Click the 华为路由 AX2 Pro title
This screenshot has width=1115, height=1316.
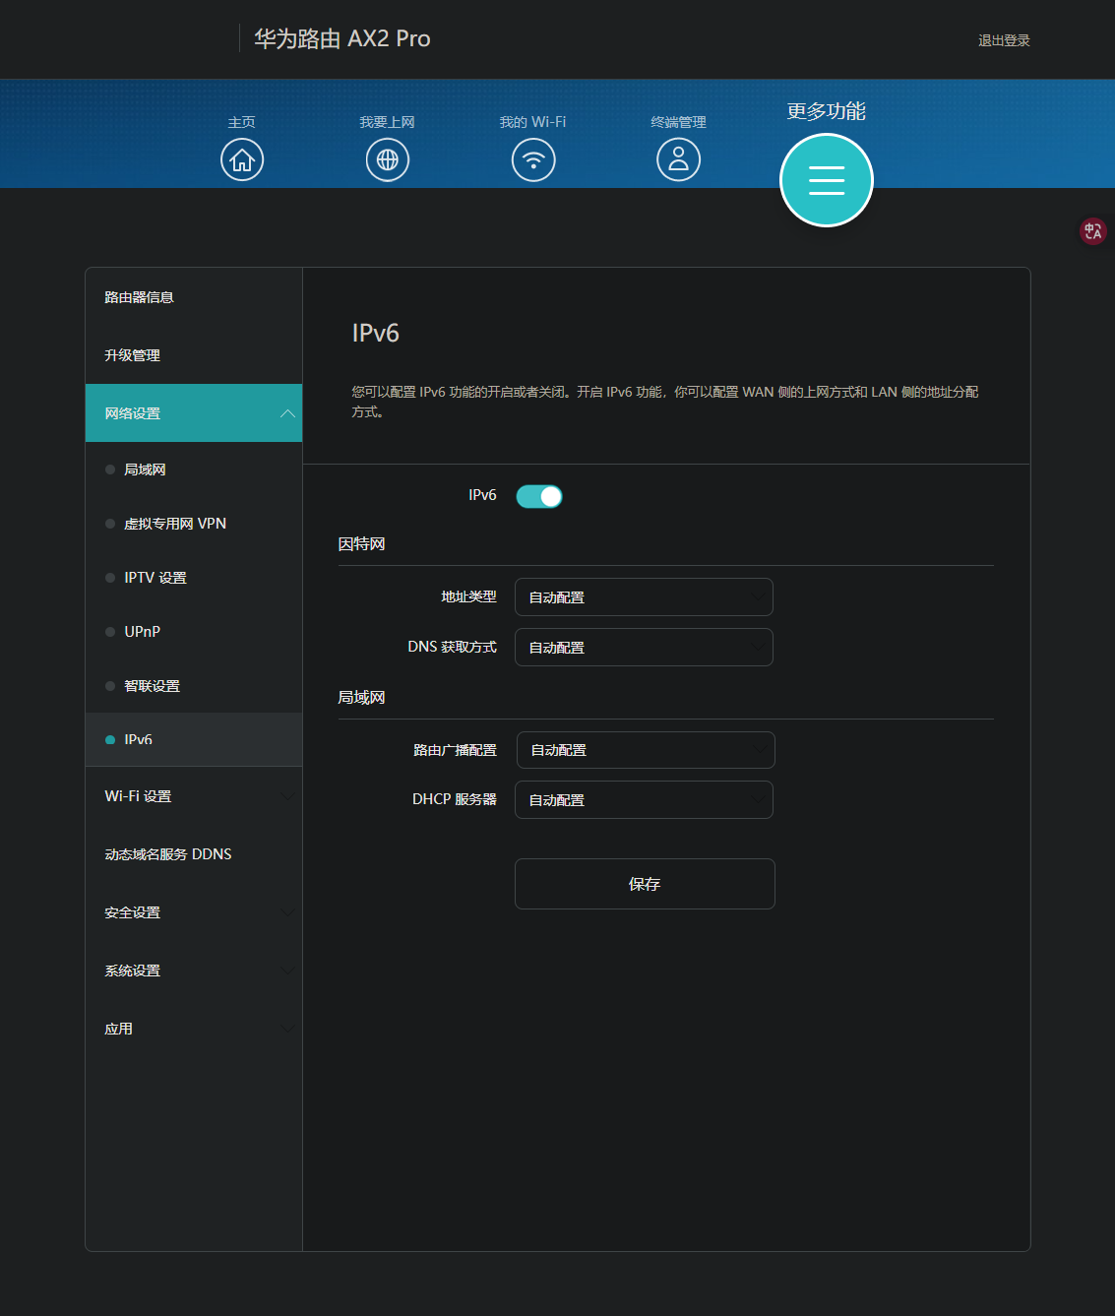click(x=342, y=38)
